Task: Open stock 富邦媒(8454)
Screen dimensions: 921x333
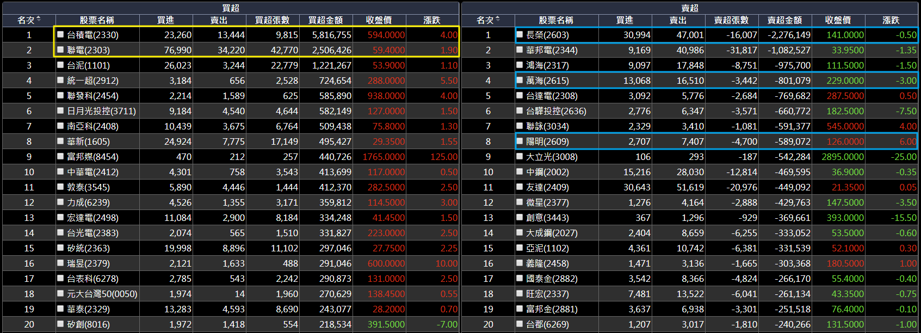Action: pyautogui.click(x=92, y=157)
